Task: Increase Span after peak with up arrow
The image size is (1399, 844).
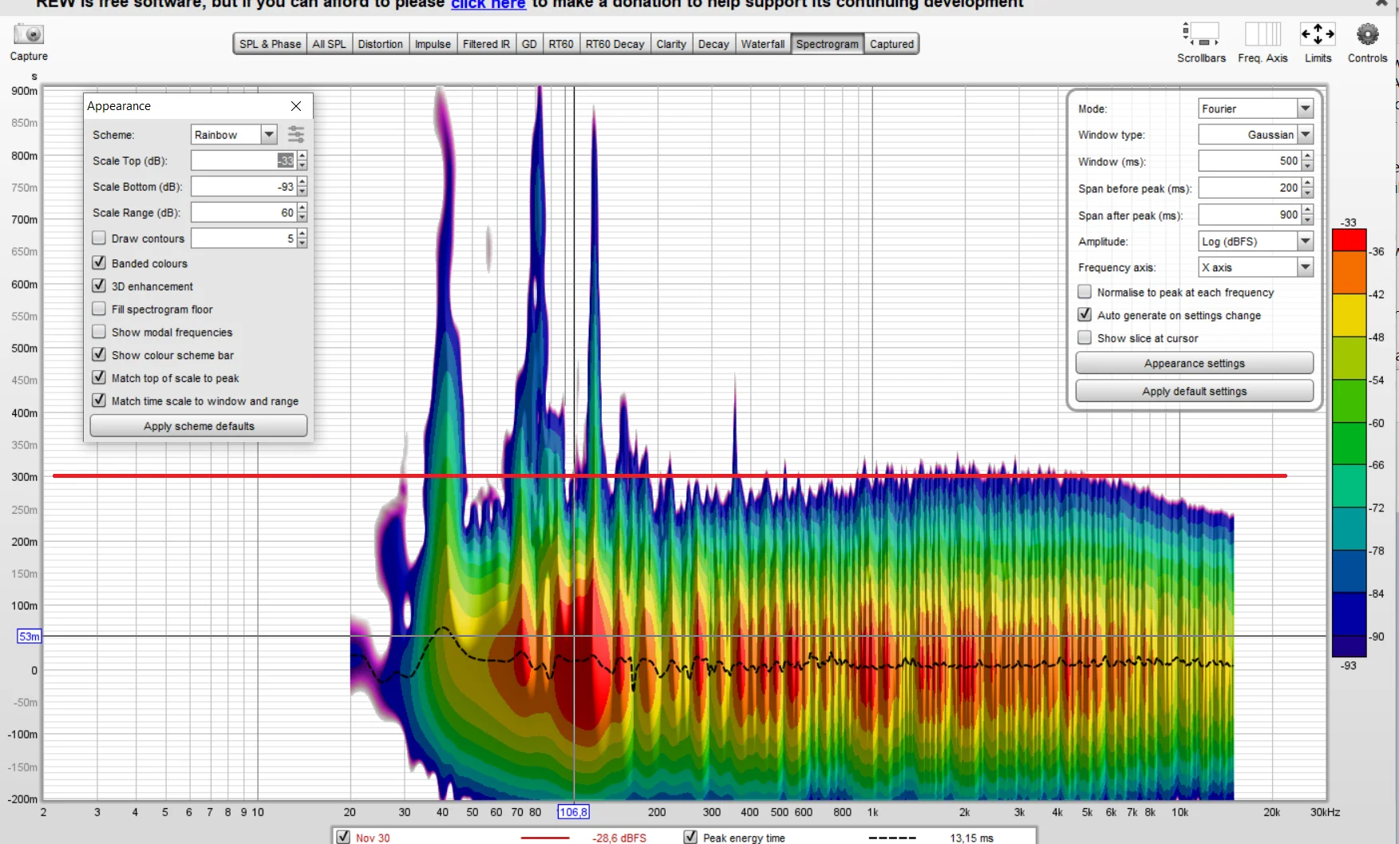Action: pos(1306,210)
